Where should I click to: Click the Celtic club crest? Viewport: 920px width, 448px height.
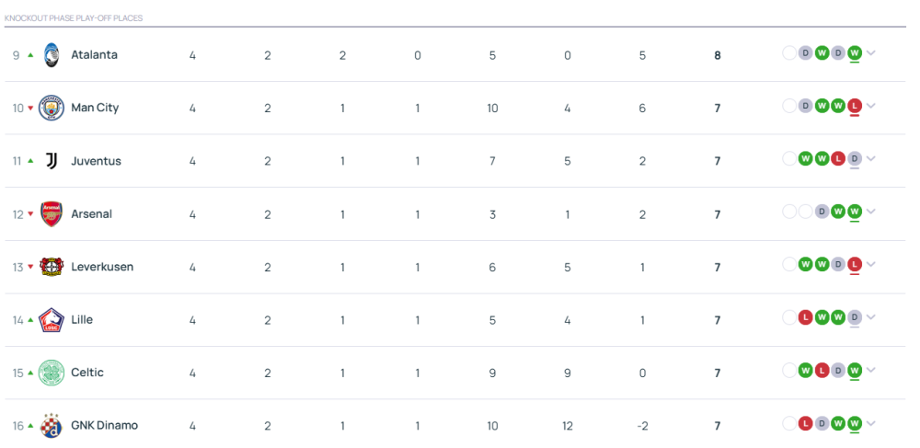[52, 373]
